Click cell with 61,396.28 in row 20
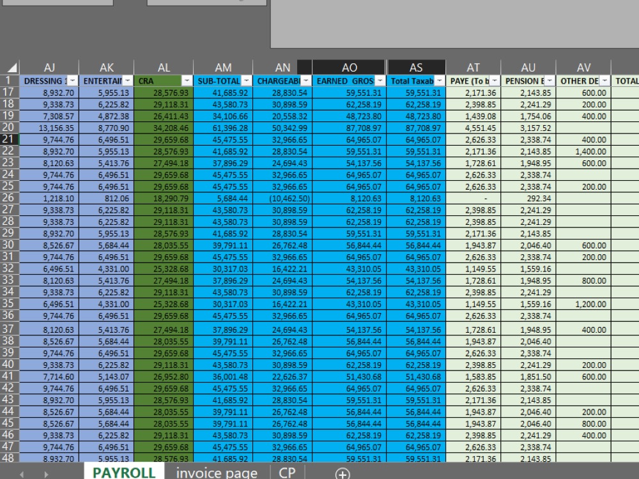 pos(223,128)
